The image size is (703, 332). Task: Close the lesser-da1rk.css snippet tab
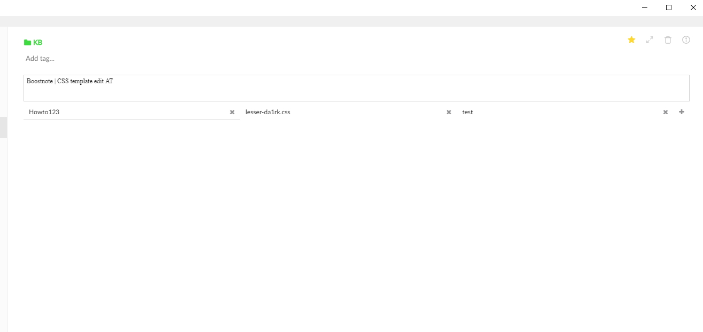point(449,112)
